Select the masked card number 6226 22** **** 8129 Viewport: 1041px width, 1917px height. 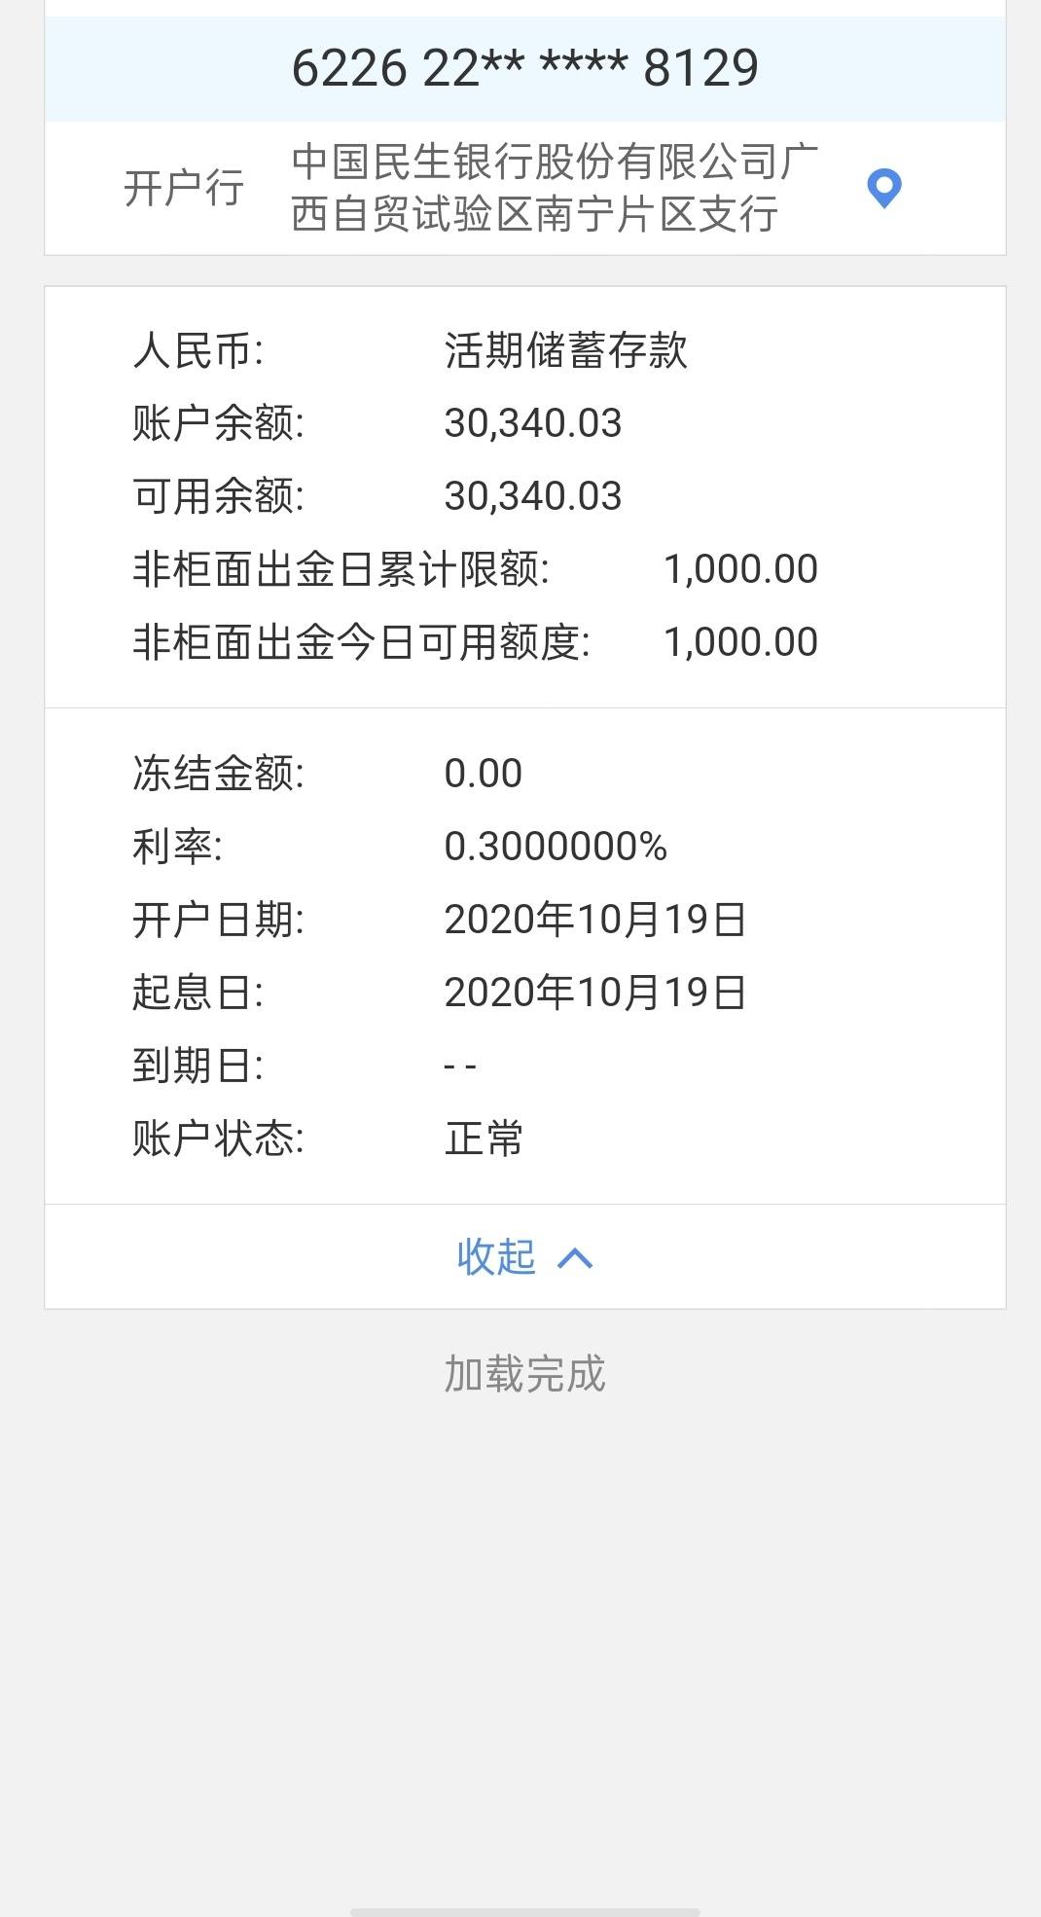(525, 68)
